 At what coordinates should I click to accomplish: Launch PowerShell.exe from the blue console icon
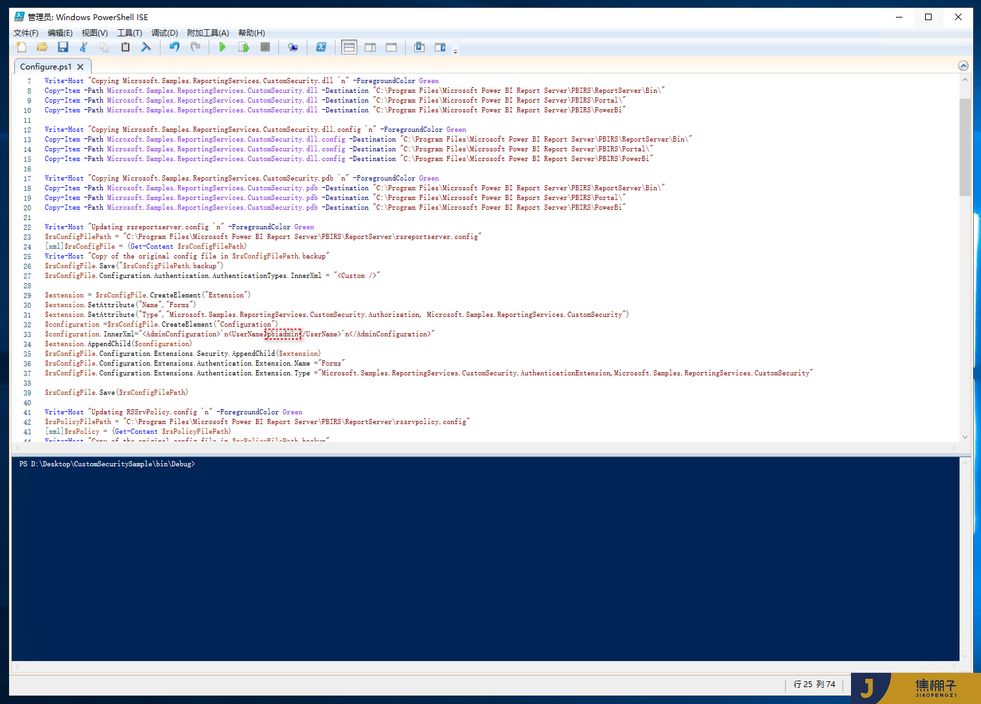tap(321, 47)
